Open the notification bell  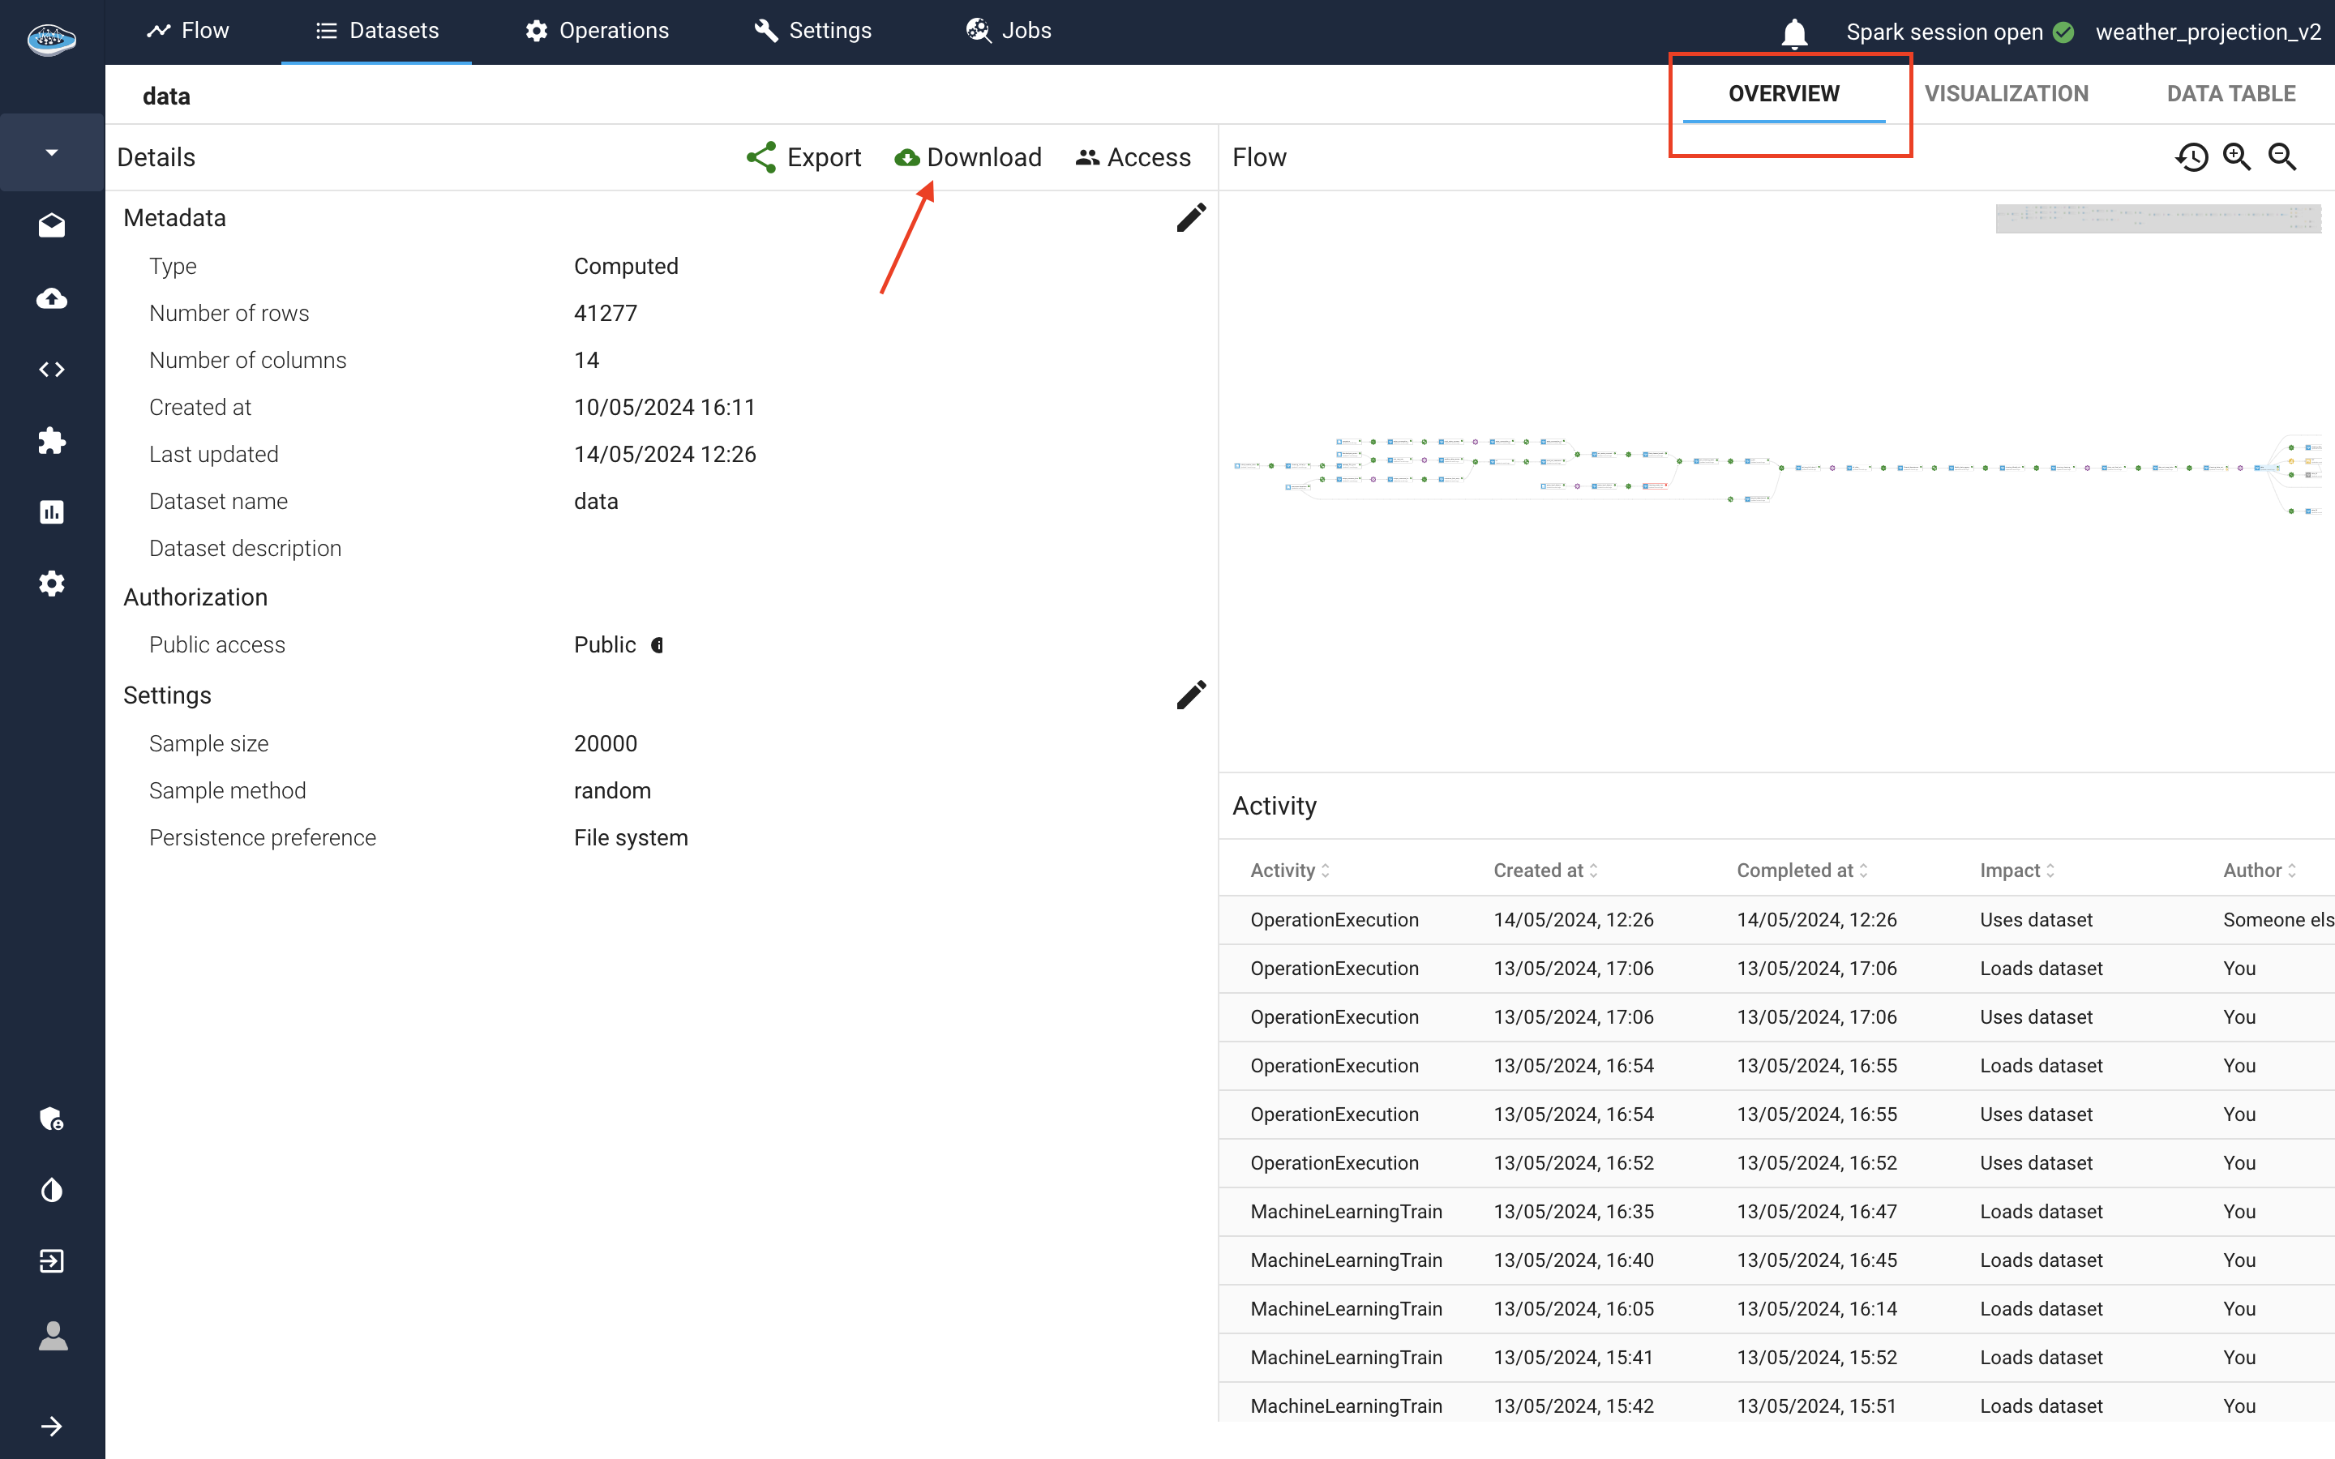coord(1793,32)
